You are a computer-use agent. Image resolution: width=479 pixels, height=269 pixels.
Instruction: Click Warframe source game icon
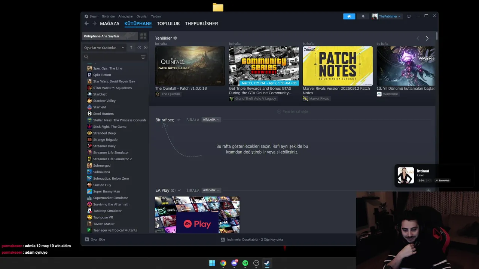point(379,94)
